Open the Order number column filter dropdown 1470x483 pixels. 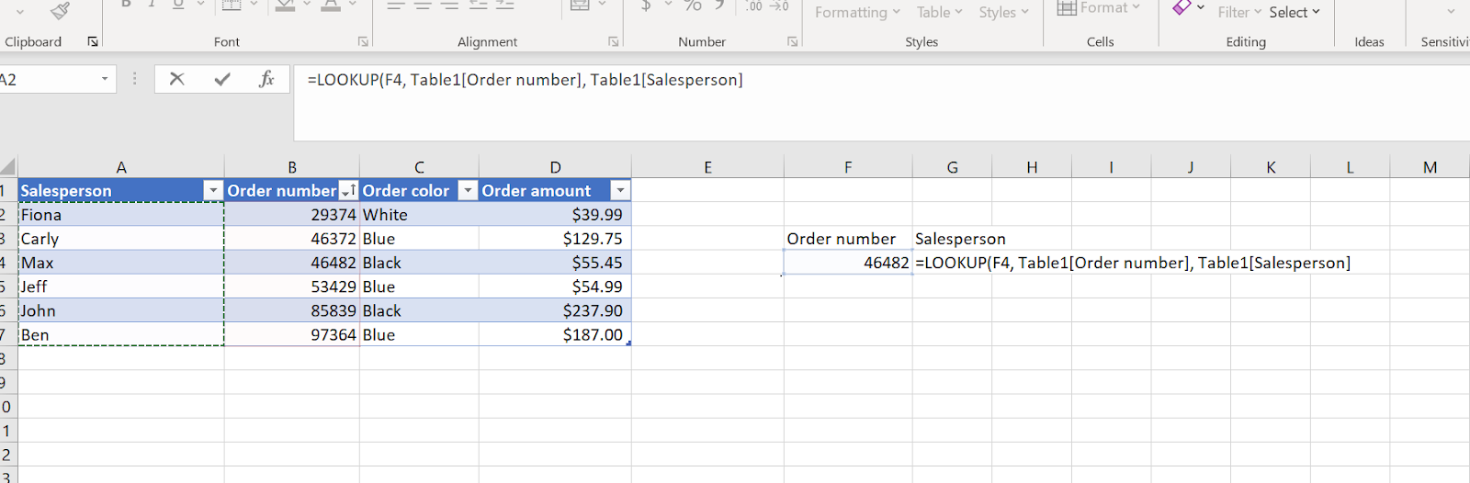click(x=348, y=190)
